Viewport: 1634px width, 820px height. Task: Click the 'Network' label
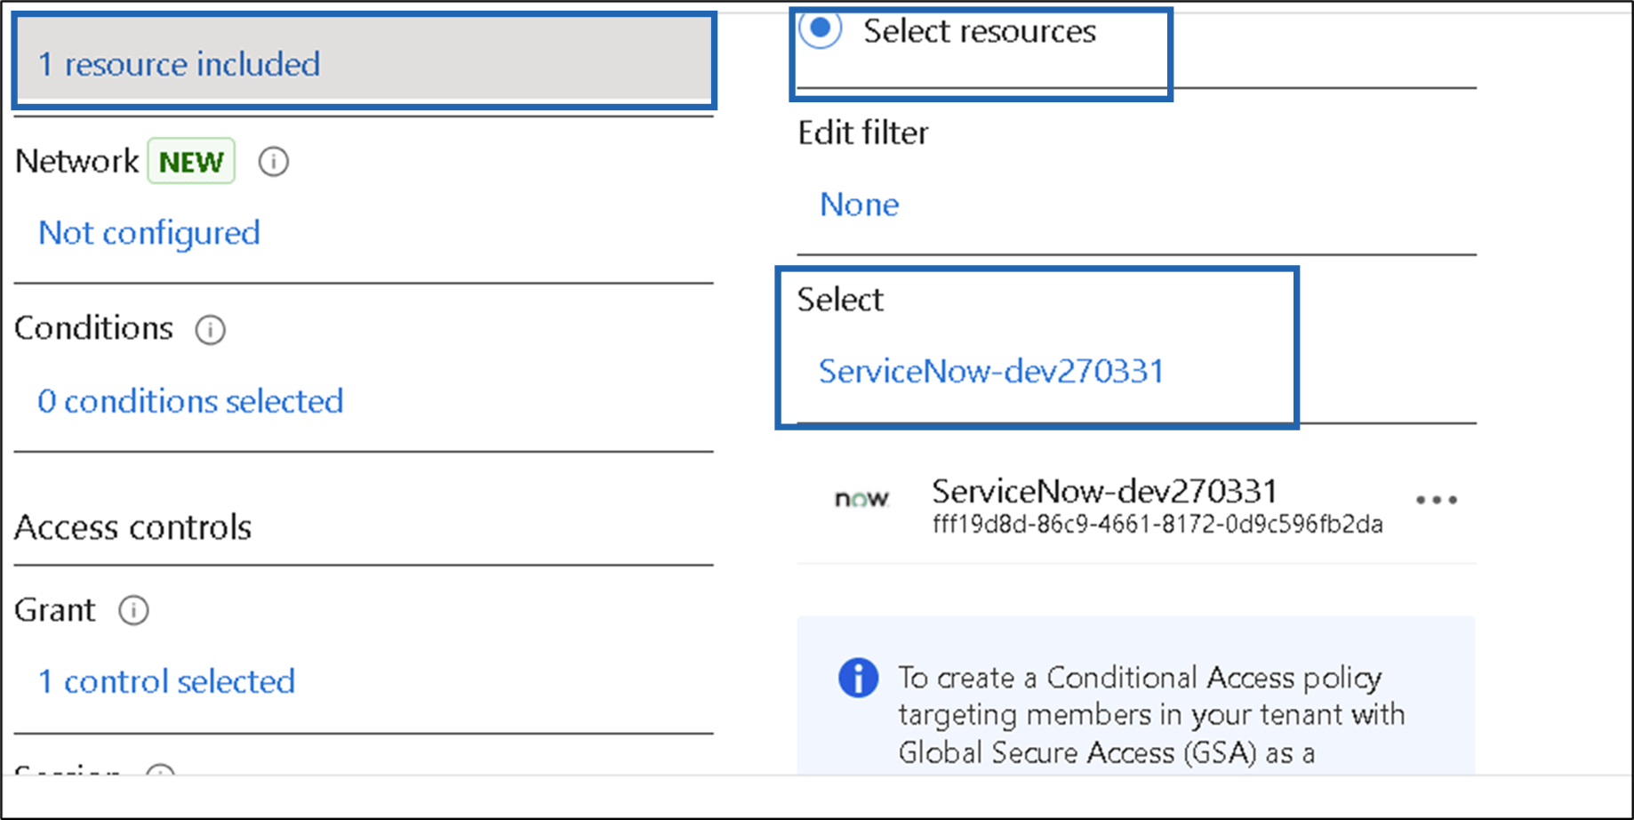pyautogui.click(x=76, y=161)
